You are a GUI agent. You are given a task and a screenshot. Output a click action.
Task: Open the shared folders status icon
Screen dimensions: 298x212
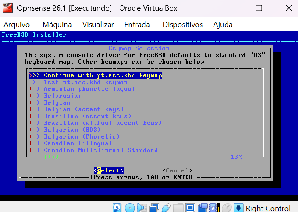pyautogui.click(x=178, y=208)
